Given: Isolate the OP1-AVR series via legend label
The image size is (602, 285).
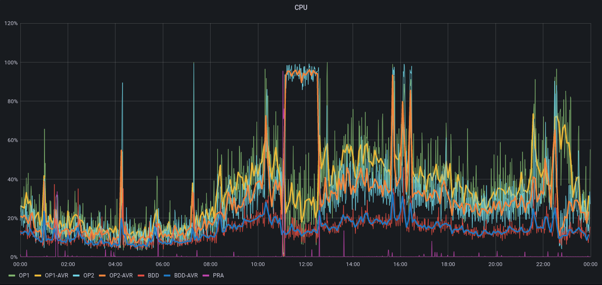Looking at the screenshot, I should pyautogui.click(x=56, y=276).
